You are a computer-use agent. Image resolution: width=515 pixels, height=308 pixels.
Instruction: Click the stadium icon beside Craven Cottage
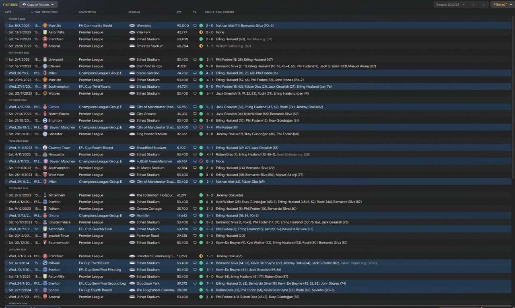(132, 209)
